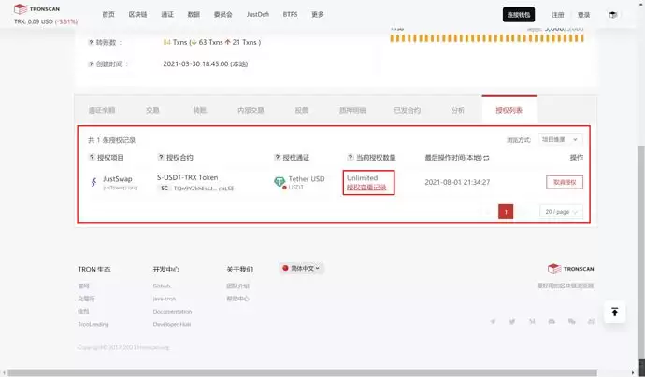Click help icon beside 转账数
The image size is (645, 377).
coord(91,42)
